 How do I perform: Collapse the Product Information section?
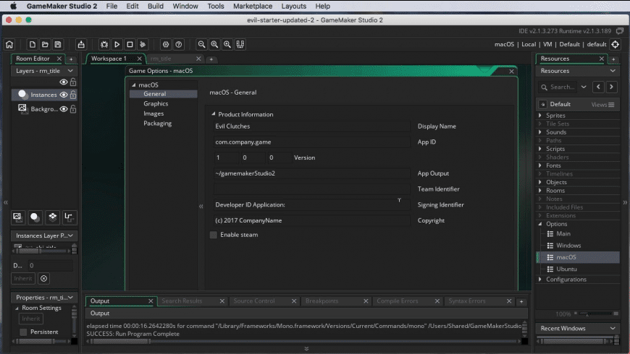(x=214, y=114)
